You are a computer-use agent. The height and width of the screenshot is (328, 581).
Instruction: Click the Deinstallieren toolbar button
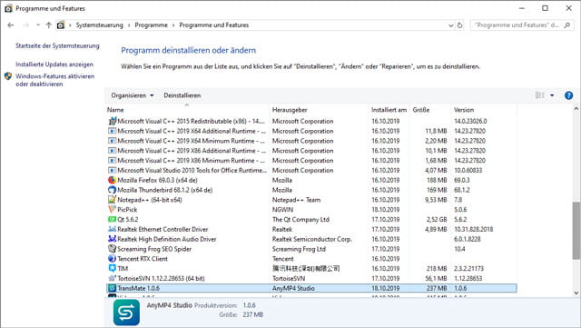[182, 95]
